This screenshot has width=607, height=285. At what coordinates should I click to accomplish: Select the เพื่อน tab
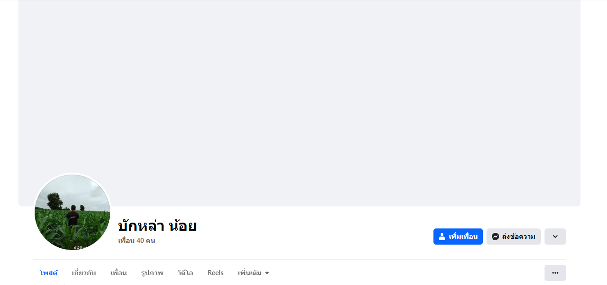[118, 273]
